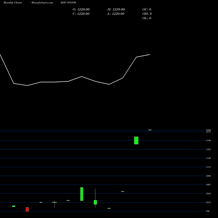Select the green candle with long upper wick
This screenshot has height=218, width=218.
(95, 202)
